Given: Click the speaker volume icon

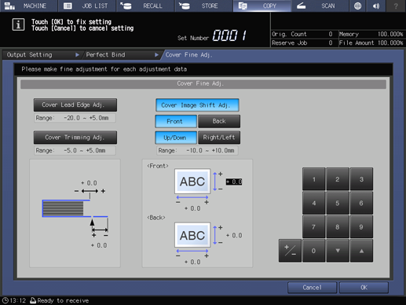Looking at the screenshot, I should click(376, 6).
